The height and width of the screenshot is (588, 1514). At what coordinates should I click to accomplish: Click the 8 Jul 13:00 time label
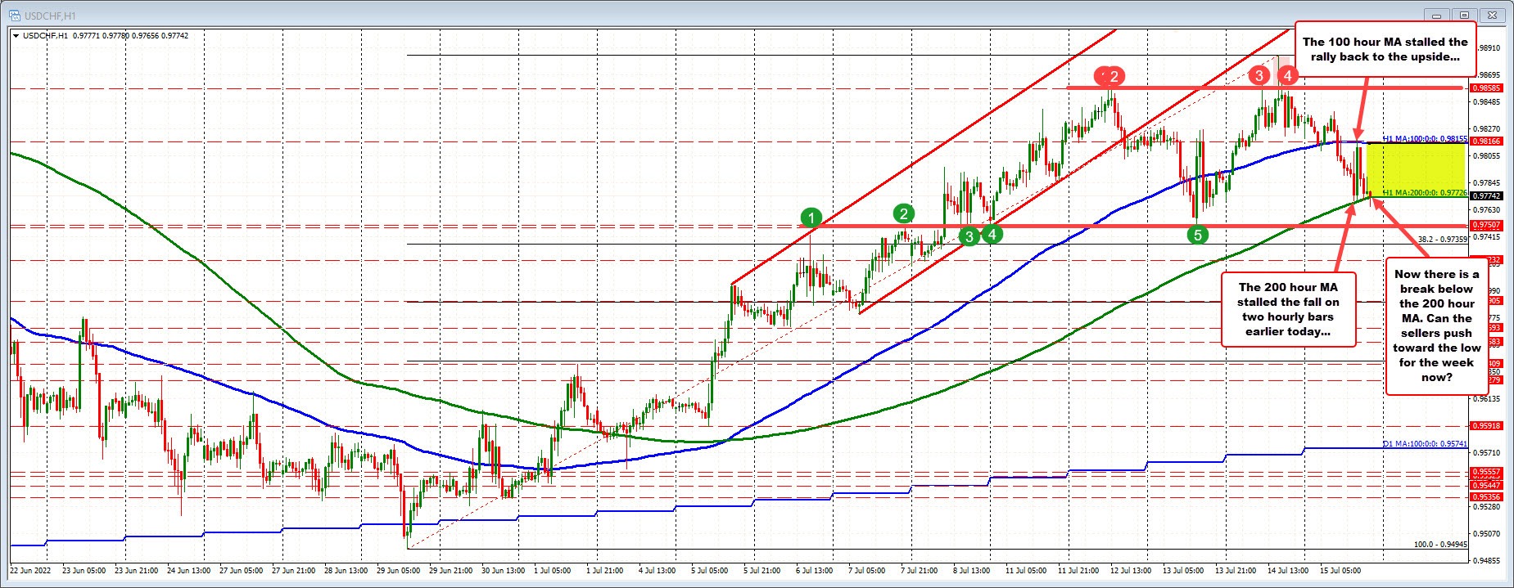click(970, 570)
